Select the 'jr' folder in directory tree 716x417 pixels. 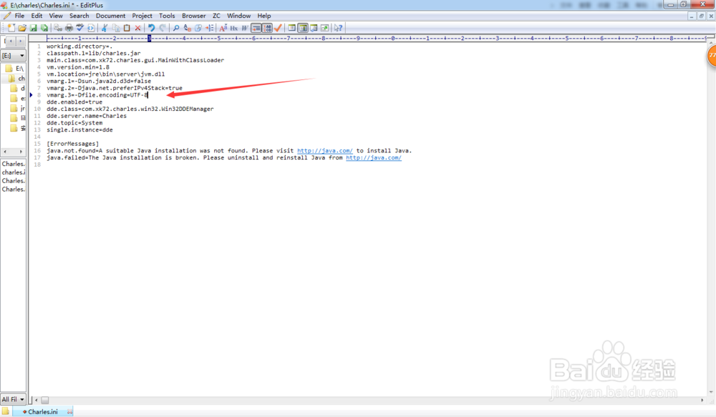(x=19, y=109)
